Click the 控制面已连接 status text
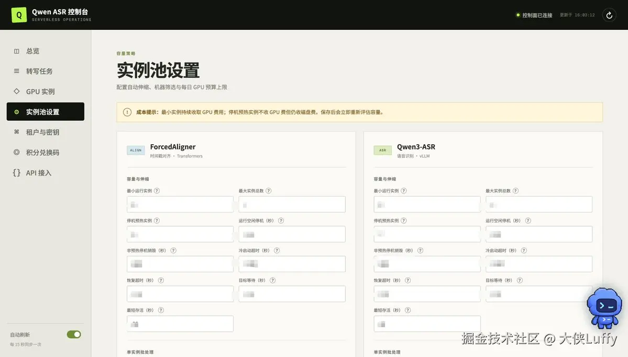This screenshot has height=357, width=628. coord(537,15)
